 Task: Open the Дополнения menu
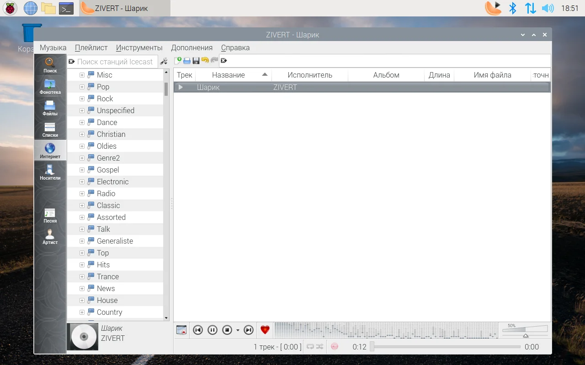click(x=192, y=47)
